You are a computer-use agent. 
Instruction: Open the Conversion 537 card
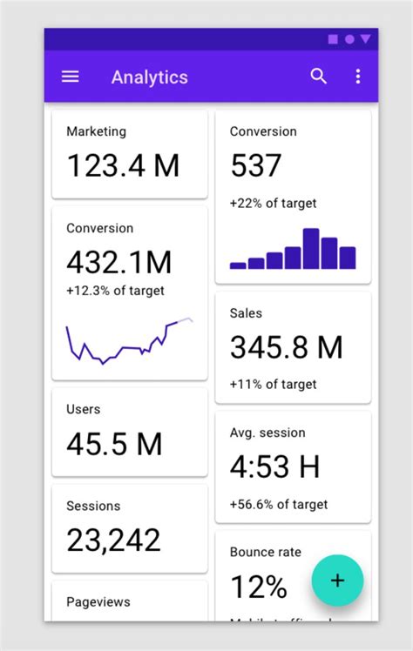pos(293,197)
